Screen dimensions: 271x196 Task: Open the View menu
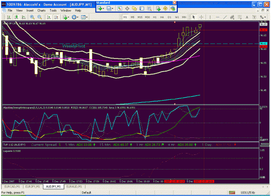click(19, 10)
